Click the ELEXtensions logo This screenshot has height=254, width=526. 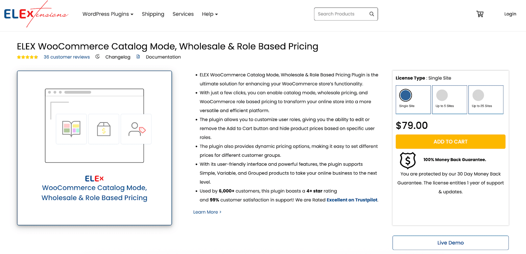pyautogui.click(x=36, y=14)
